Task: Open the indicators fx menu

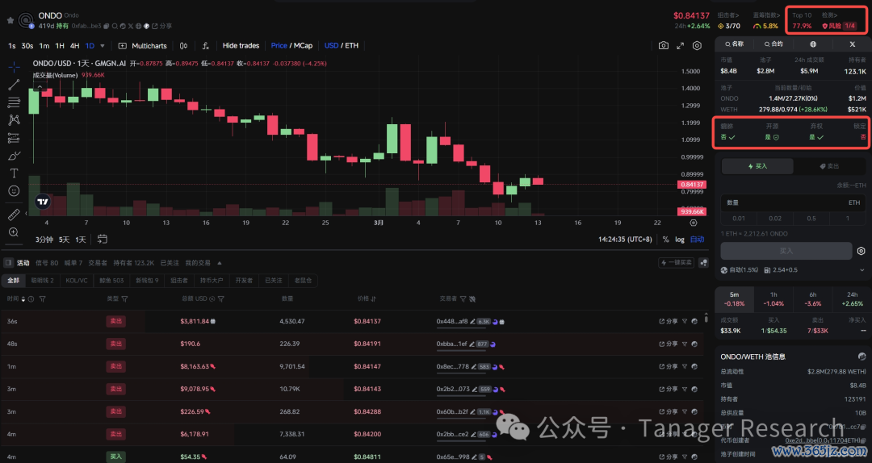Action: point(205,46)
